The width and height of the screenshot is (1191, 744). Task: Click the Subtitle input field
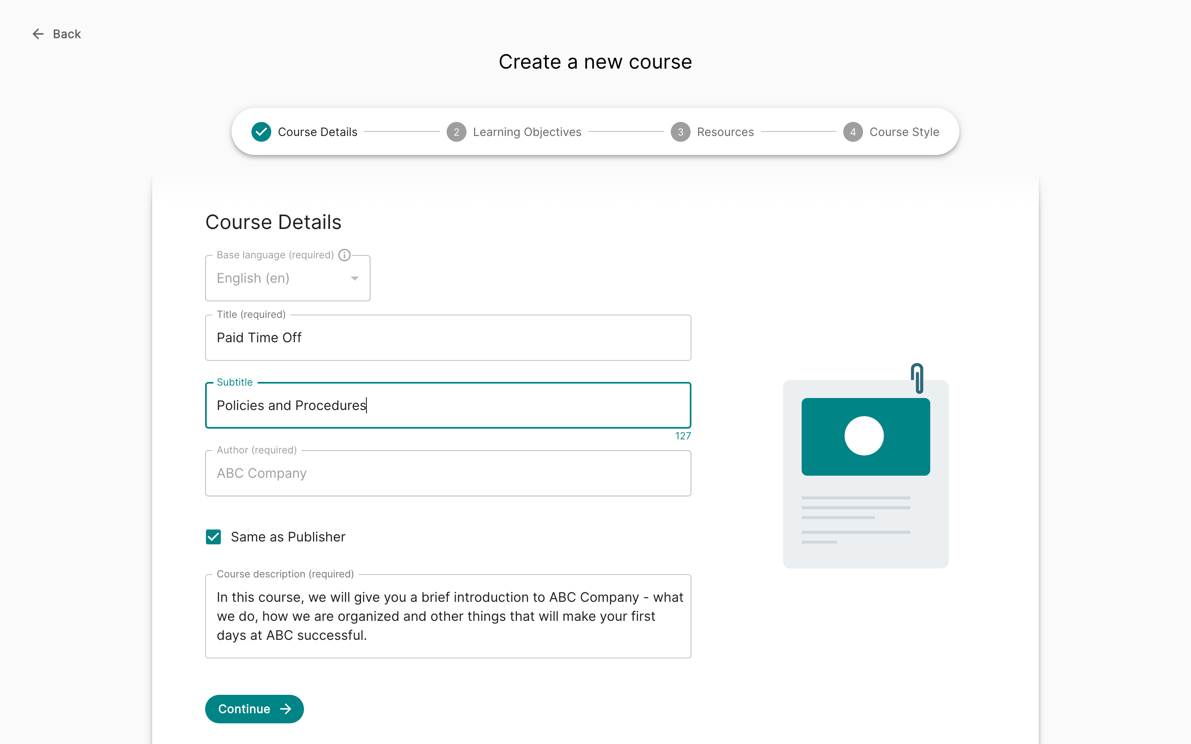(448, 405)
